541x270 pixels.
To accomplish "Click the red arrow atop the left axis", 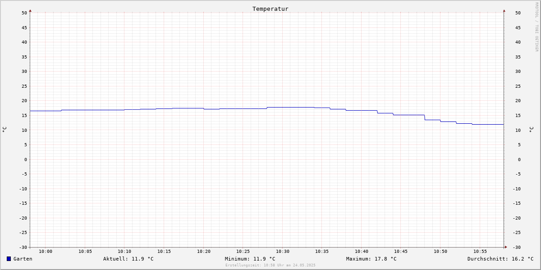I will click(x=30, y=10).
